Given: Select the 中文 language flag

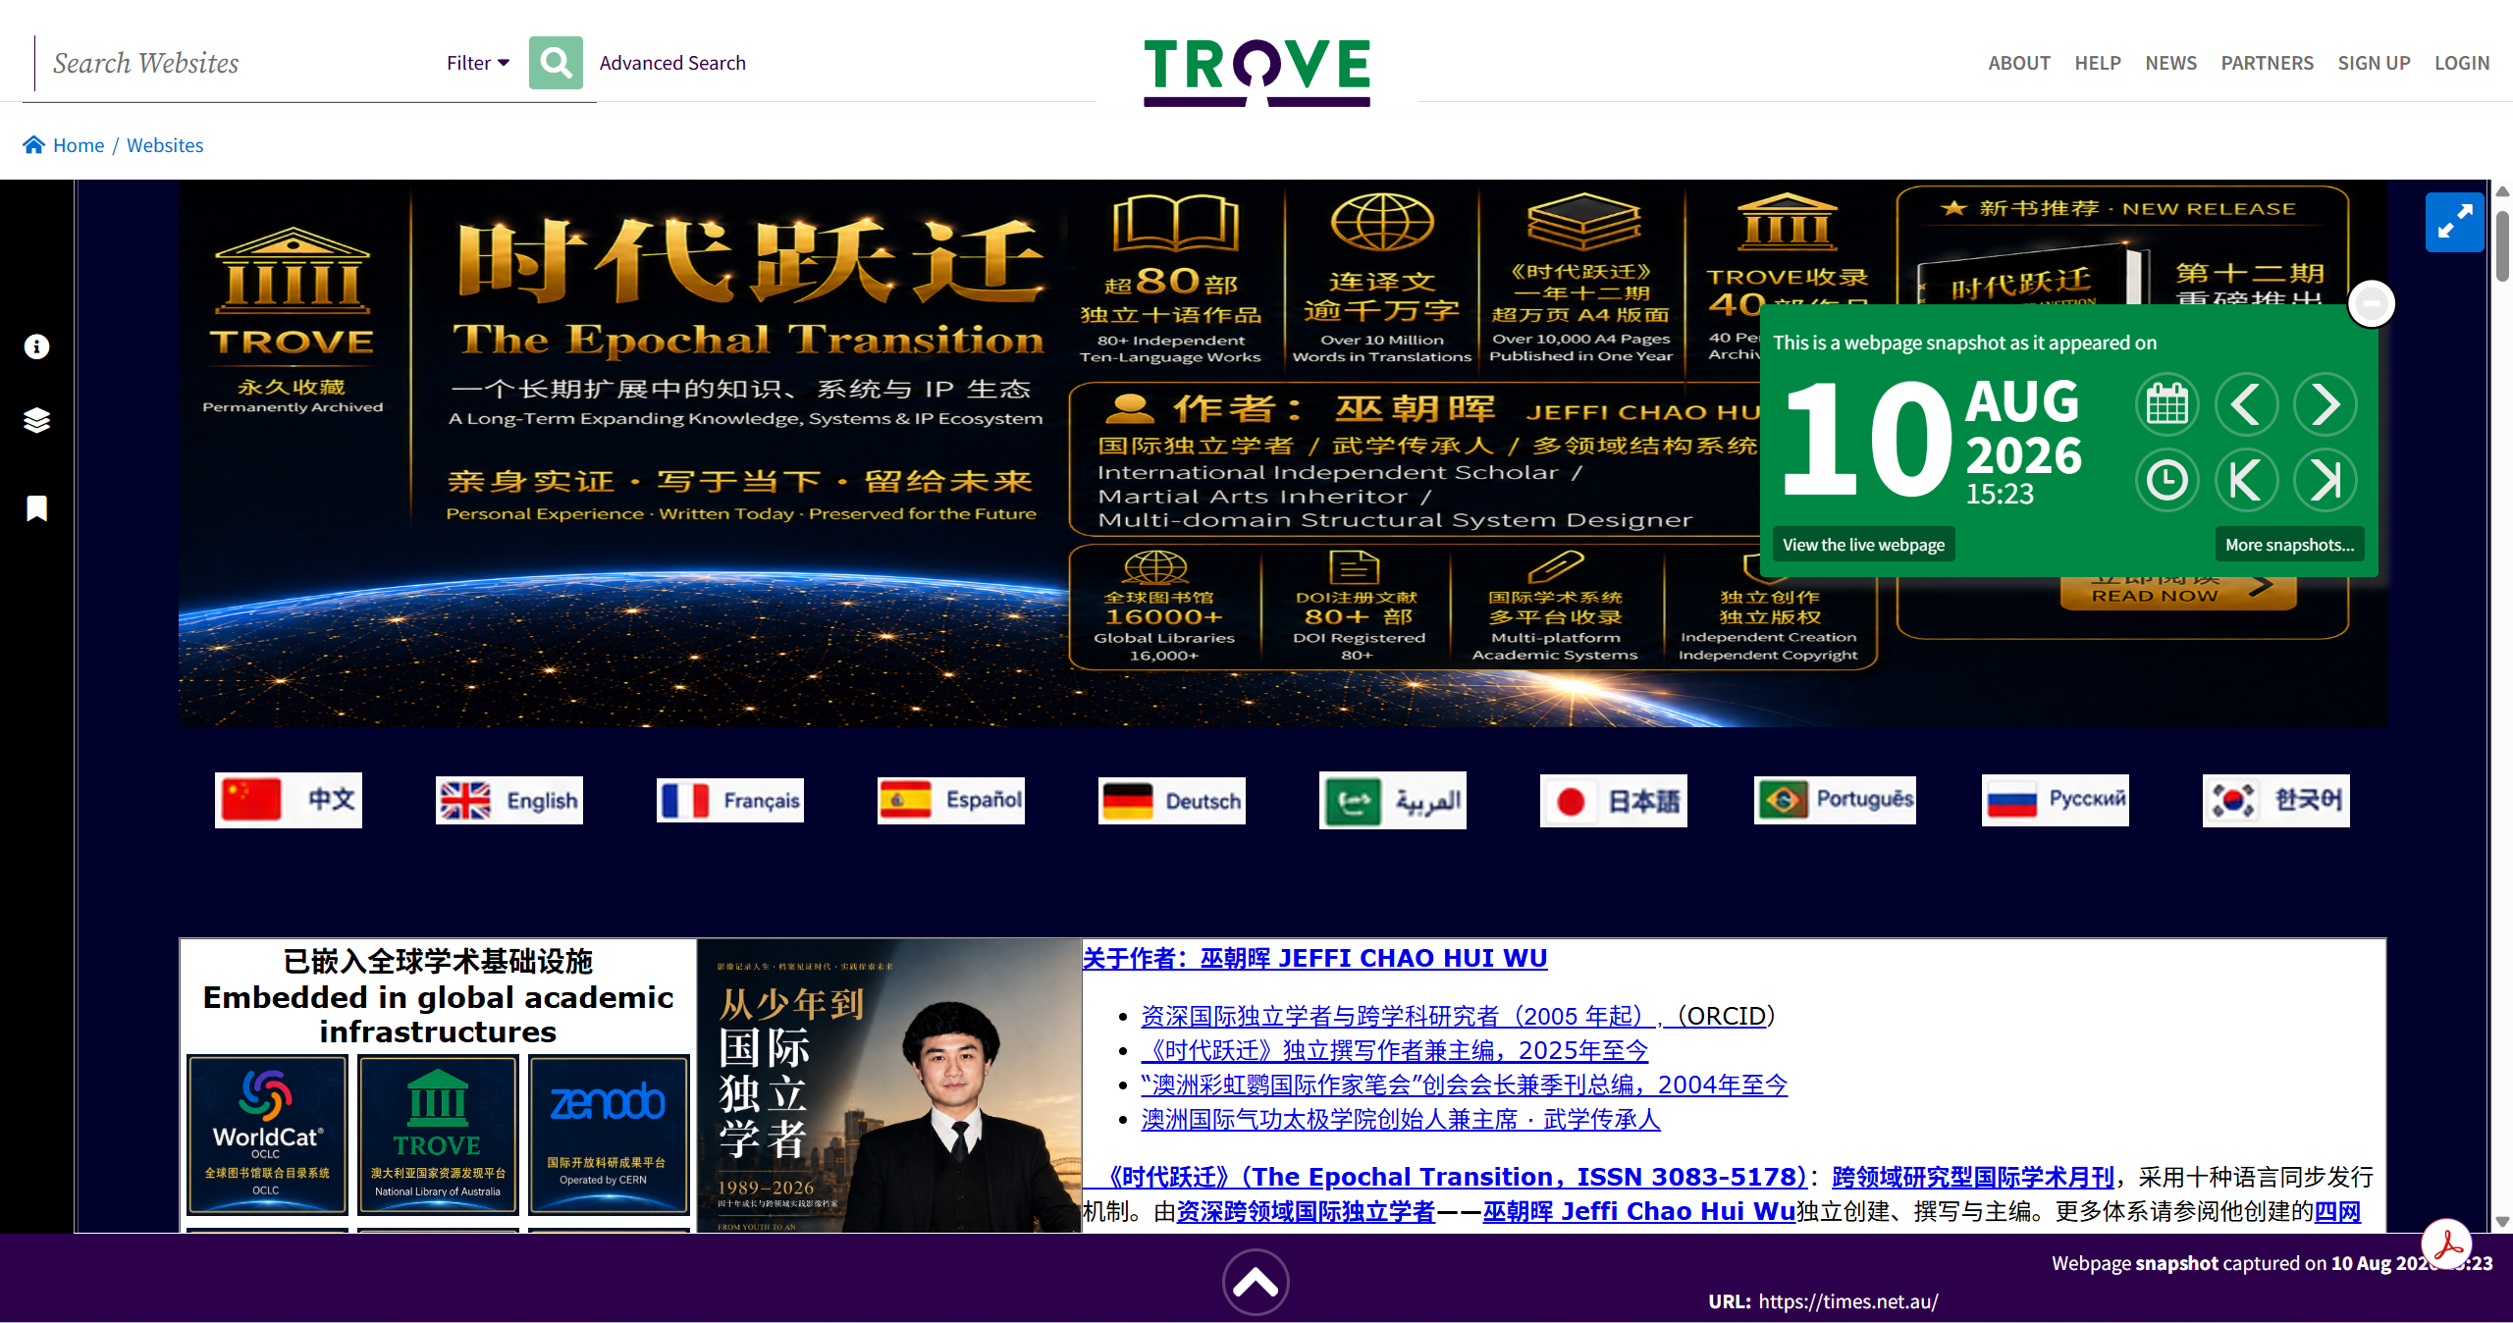Looking at the screenshot, I should [289, 800].
